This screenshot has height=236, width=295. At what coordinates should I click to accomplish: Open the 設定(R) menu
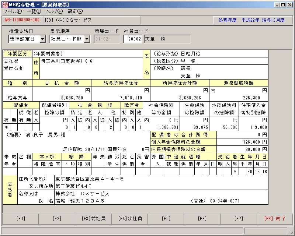[75, 11]
